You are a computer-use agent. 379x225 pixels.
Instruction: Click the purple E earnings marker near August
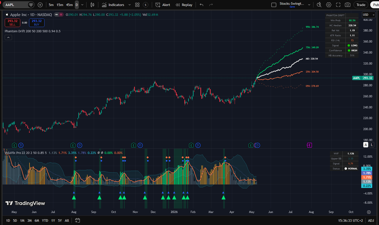point(310,145)
